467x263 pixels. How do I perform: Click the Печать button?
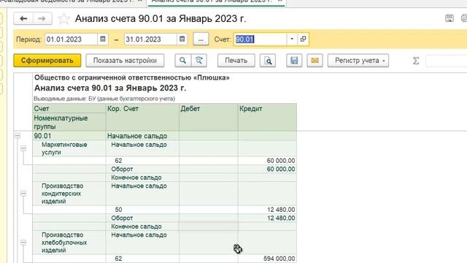[236, 61]
